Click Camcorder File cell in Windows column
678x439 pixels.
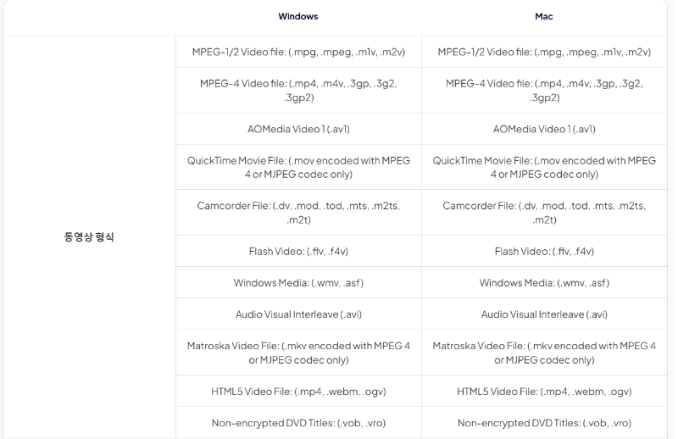pyautogui.click(x=298, y=213)
